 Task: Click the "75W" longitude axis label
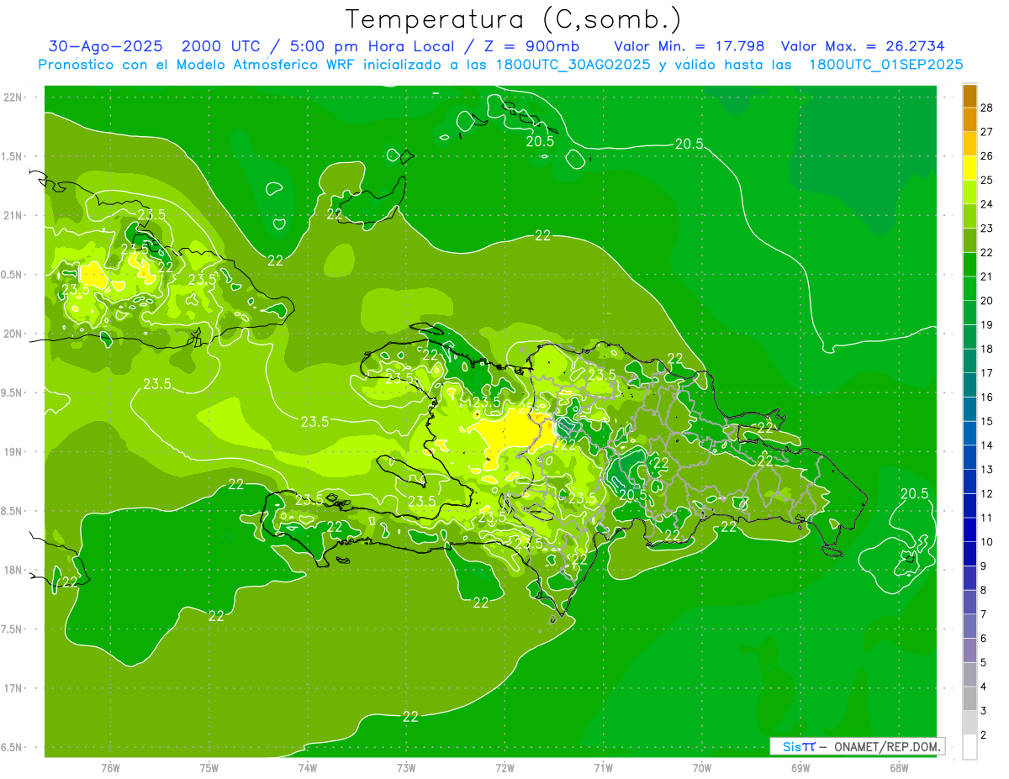(x=209, y=768)
